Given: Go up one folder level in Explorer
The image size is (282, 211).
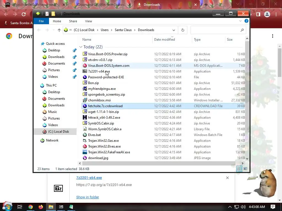Looking at the screenshot, I should point(59,30).
